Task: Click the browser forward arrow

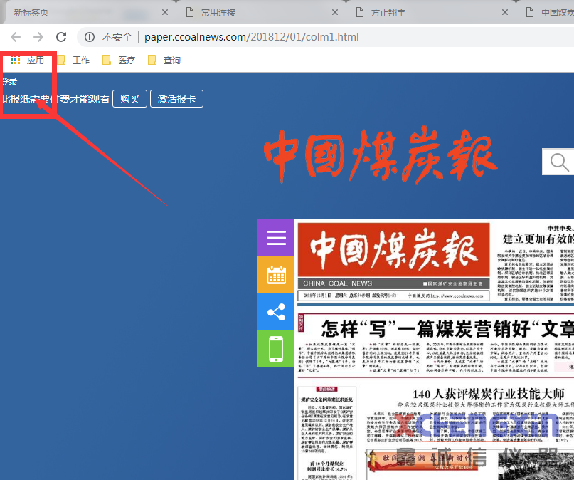Action: click(38, 37)
